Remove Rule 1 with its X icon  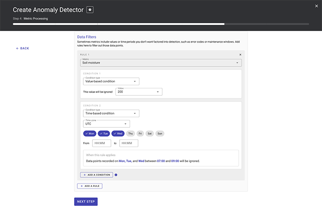240,55
